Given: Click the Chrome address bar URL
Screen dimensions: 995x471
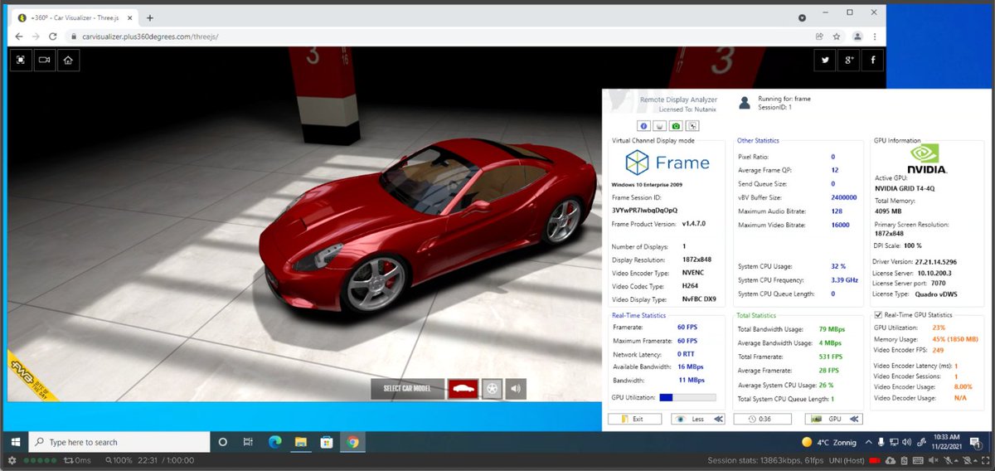Looking at the screenshot, I should click(150, 36).
